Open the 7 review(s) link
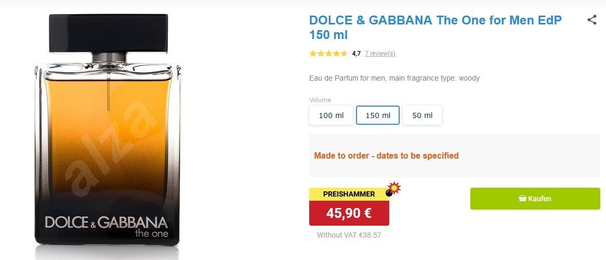606x260 pixels. click(x=380, y=54)
